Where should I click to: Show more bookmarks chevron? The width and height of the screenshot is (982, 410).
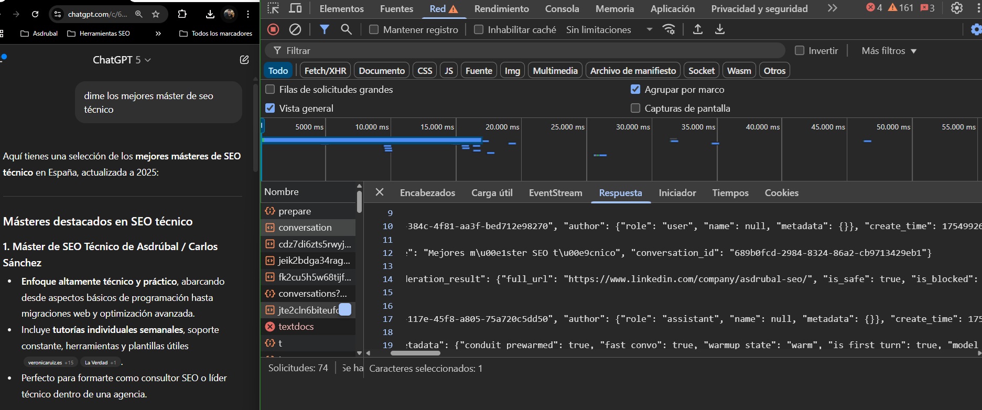point(158,34)
